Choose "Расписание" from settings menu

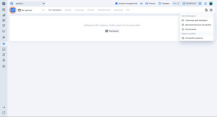[x=190, y=29]
